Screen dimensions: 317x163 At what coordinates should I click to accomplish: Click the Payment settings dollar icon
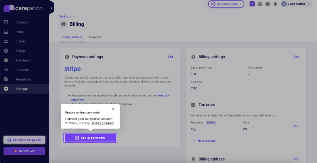tap(67, 57)
